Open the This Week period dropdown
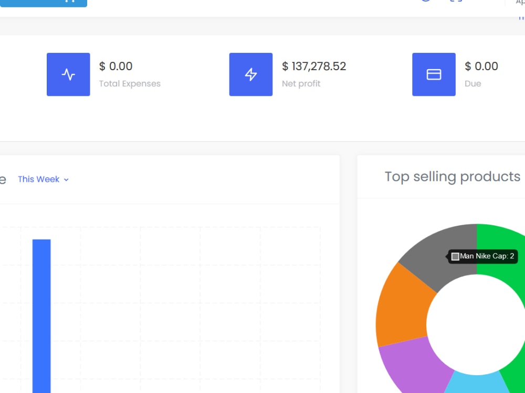The height and width of the screenshot is (393, 525). (39, 179)
